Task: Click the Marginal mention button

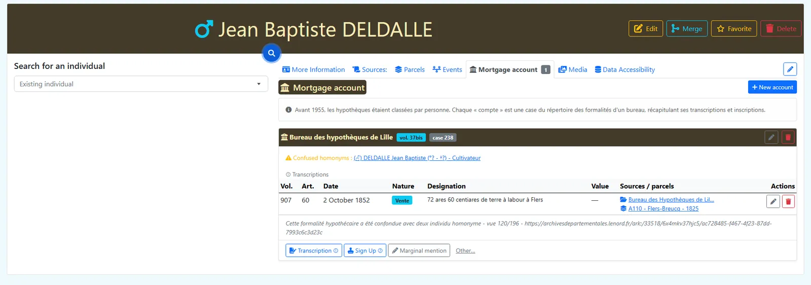Action: 419,251
